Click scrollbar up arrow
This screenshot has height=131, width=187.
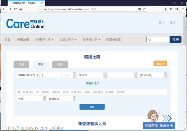184,14
